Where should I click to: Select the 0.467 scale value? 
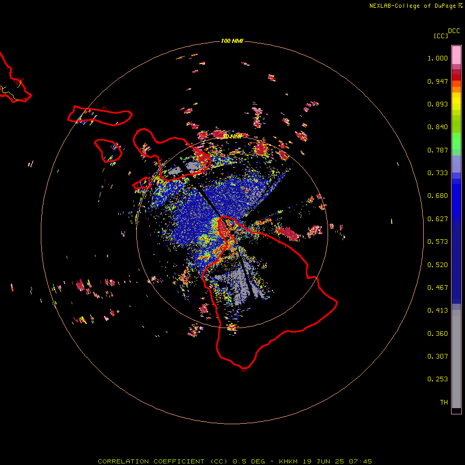(438, 288)
